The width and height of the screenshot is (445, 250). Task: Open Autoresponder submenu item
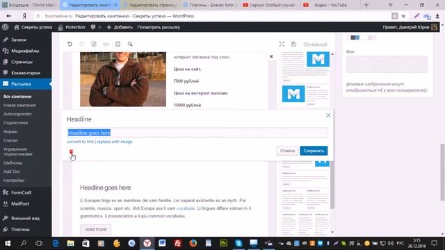pos(17,114)
